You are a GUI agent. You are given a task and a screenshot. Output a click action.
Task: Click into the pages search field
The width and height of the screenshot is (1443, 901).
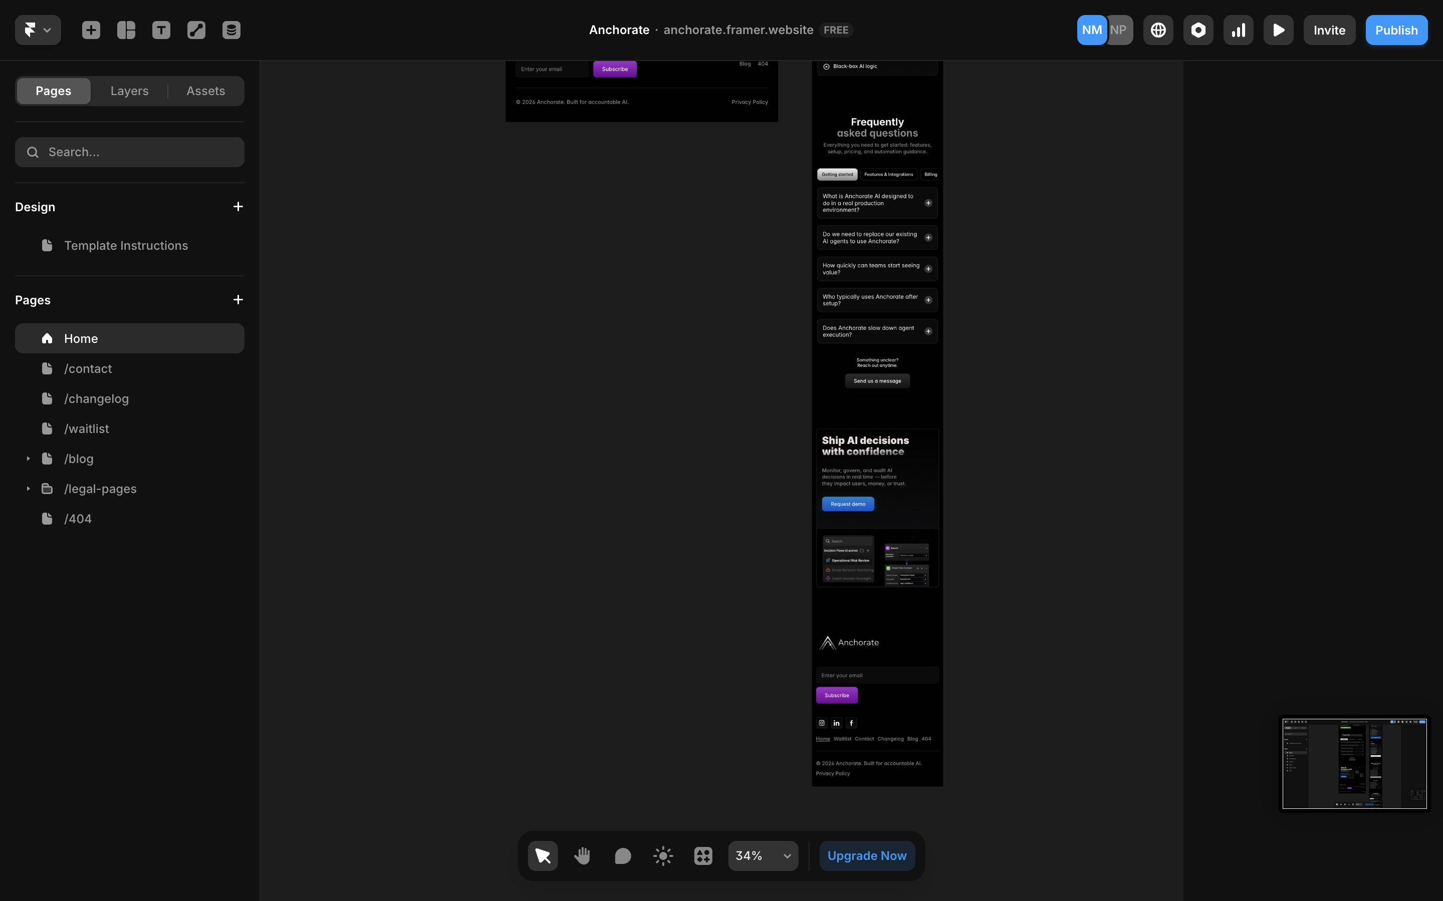click(x=129, y=152)
